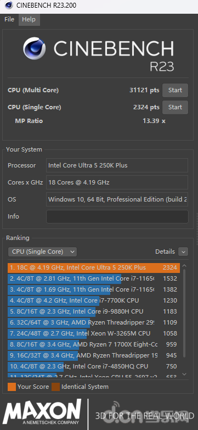Select the Xeon W-3265M ranking entry
The image size is (198, 430).
click(94, 333)
